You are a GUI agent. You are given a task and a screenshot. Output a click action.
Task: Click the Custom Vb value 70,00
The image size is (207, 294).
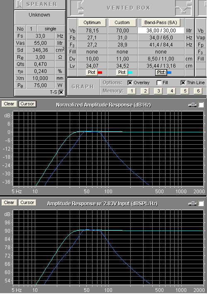coord(122,31)
